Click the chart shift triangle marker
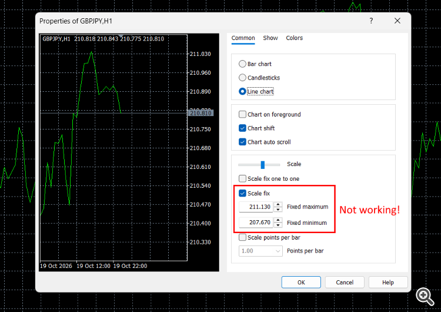 tap(121, 36)
